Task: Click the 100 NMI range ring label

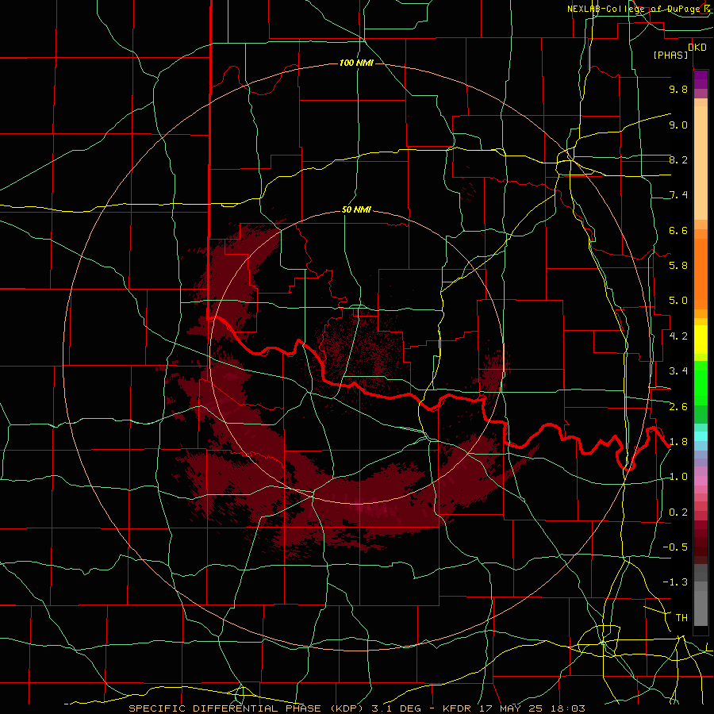Action: point(356,63)
